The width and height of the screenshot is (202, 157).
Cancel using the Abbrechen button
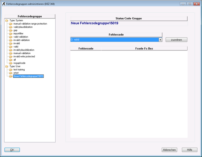point(169,150)
